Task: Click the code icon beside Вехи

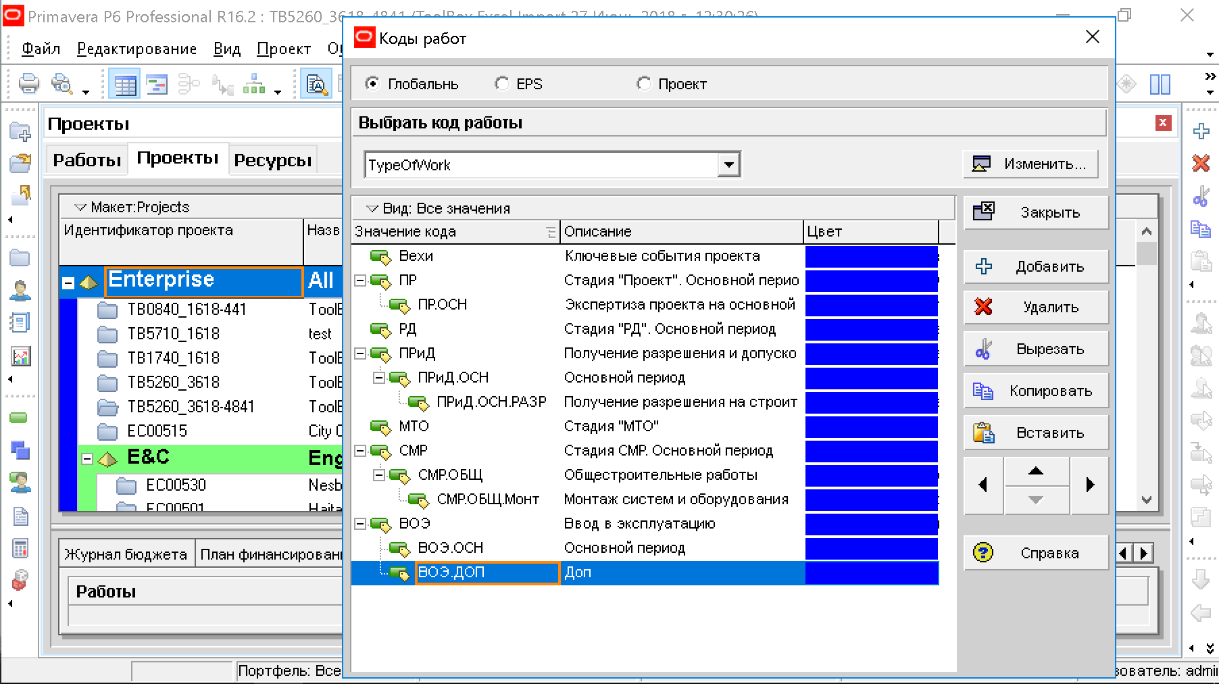Action: [x=380, y=257]
